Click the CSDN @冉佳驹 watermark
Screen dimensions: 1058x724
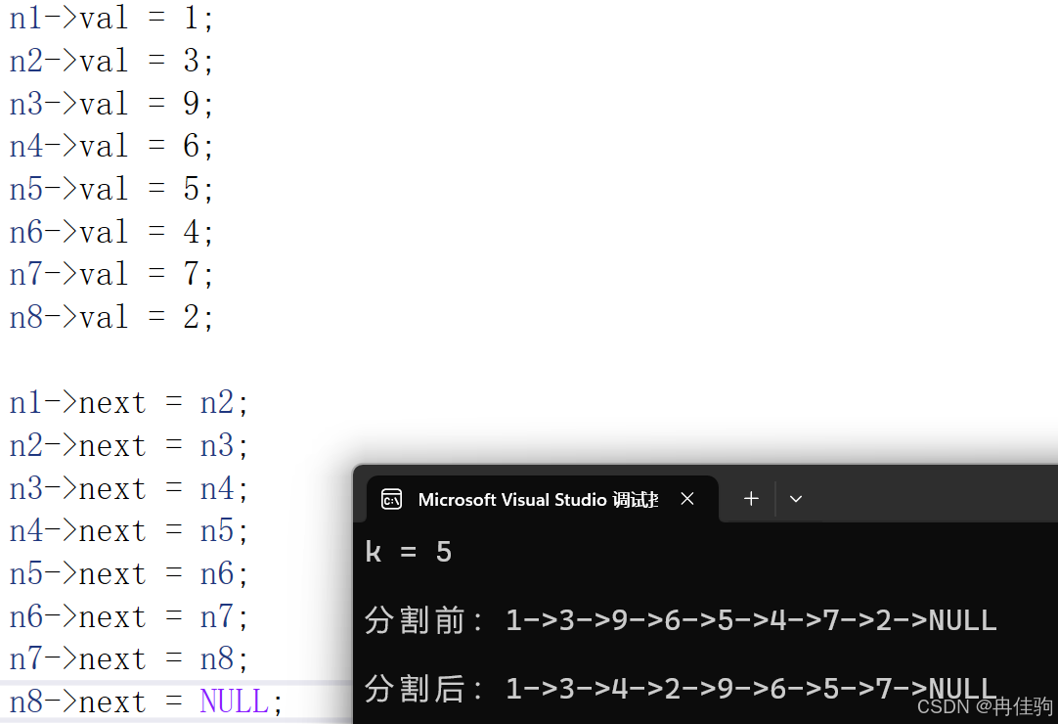(x=986, y=706)
